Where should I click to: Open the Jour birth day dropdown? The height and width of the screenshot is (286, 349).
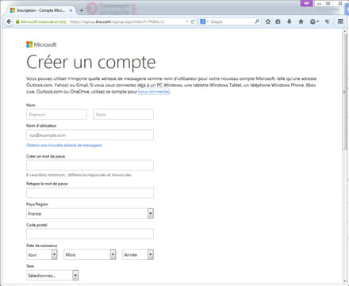[x=42, y=254]
